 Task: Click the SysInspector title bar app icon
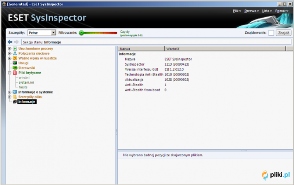point(4,4)
